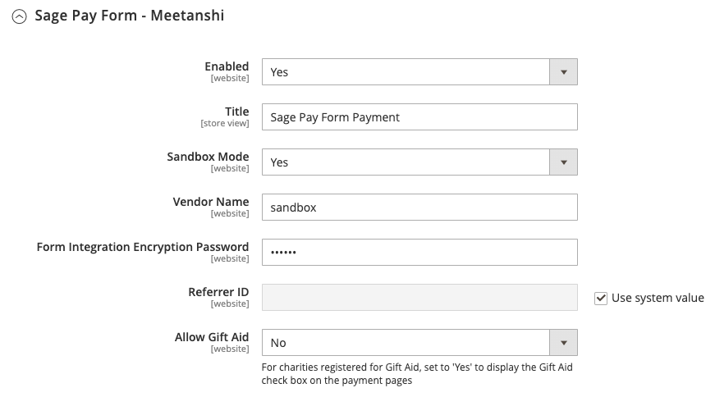Viewport: 715px width, 397px height.
Task: Click the Enabled field label
Action: coord(227,66)
